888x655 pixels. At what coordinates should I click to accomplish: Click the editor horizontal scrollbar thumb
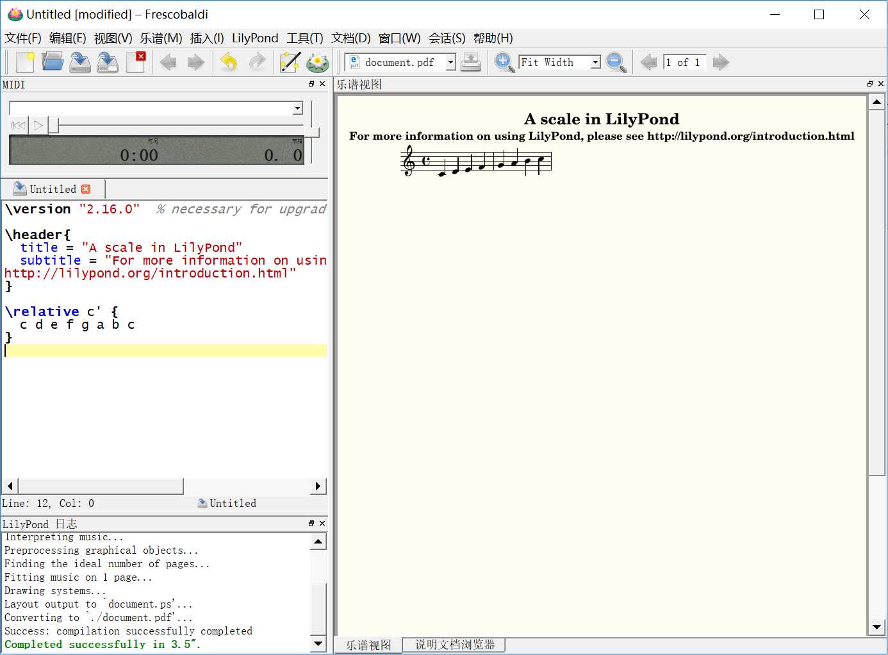coord(101,486)
